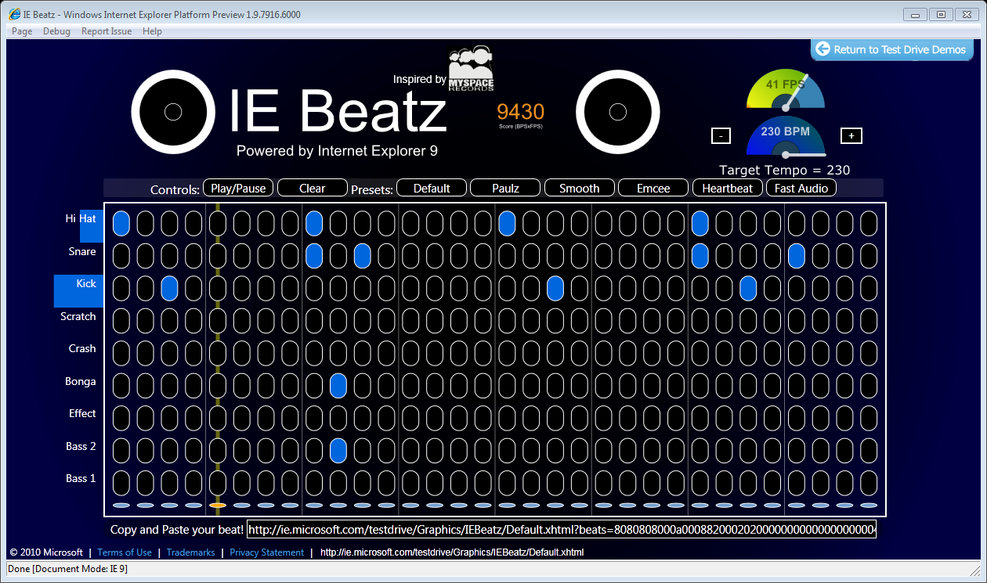Image resolution: width=987 pixels, height=583 pixels.
Task: Increase tempo with the plus button
Action: pos(851,135)
